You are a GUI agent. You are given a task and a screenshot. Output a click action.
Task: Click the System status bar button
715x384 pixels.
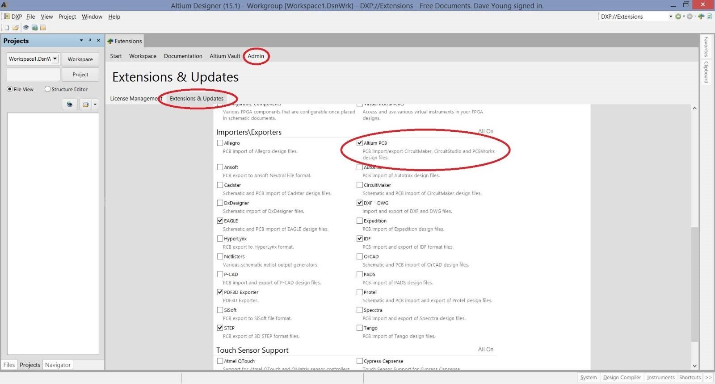589,377
